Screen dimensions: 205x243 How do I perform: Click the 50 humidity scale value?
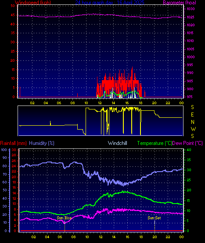click(x=5, y=190)
